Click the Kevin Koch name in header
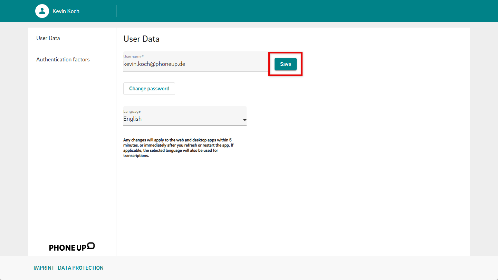 66,11
